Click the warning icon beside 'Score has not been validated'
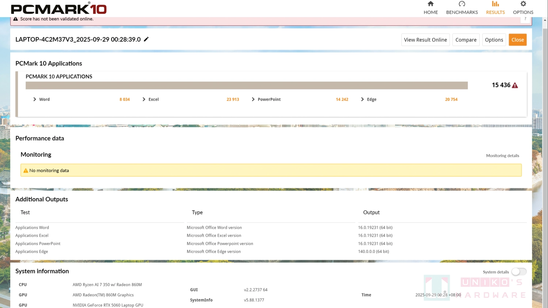Image resolution: width=548 pixels, height=308 pixels. click(16, 19)
